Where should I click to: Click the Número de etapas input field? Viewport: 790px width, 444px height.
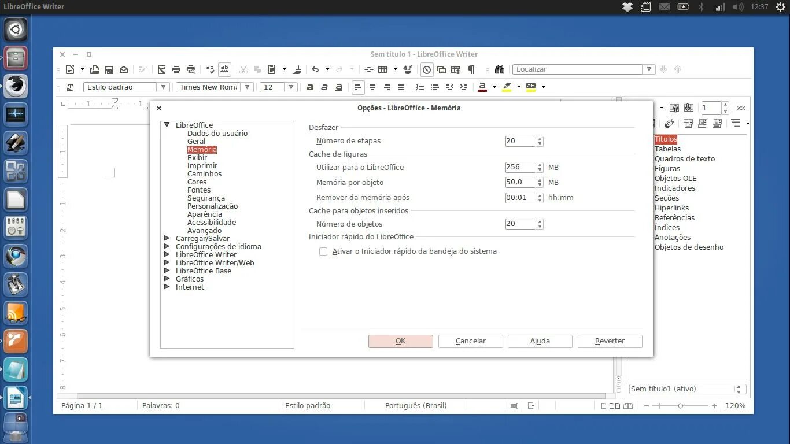point(520,141)
